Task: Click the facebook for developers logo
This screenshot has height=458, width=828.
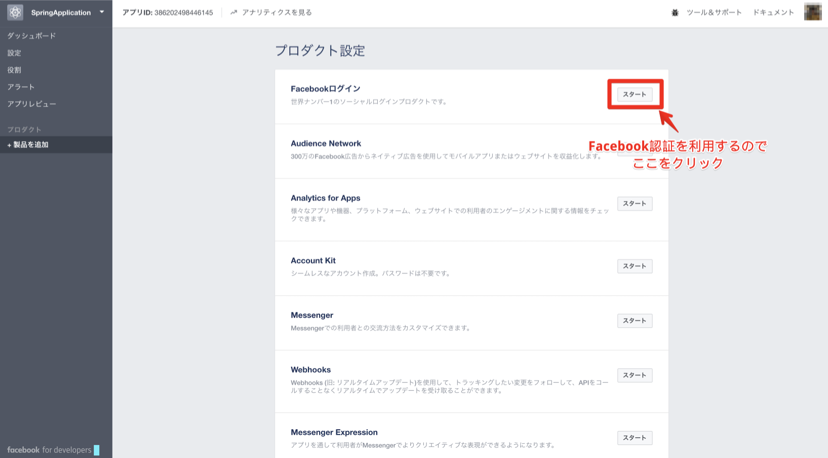Action: tap(53, 450)
